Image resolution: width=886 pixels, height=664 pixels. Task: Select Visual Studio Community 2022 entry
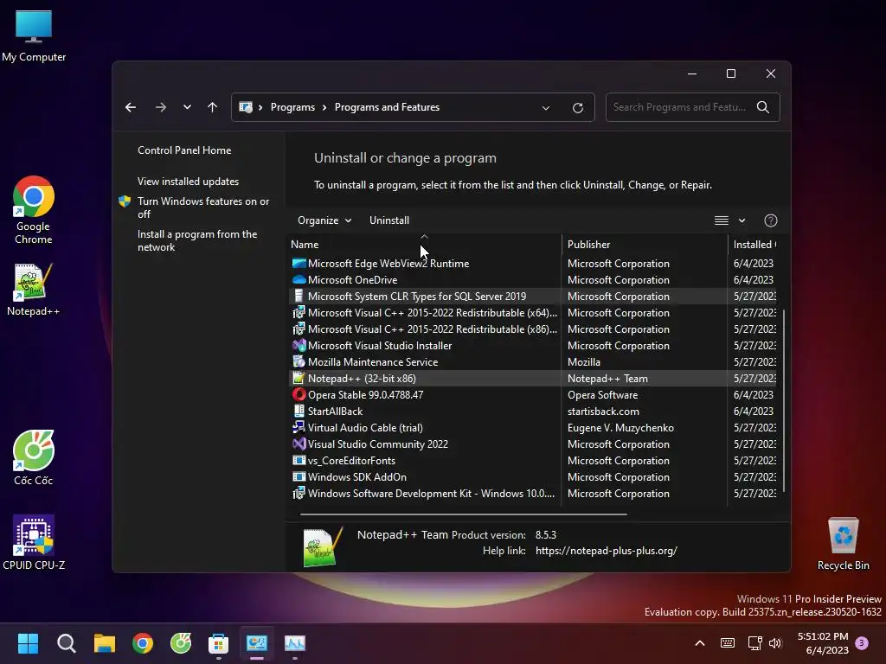533,444
